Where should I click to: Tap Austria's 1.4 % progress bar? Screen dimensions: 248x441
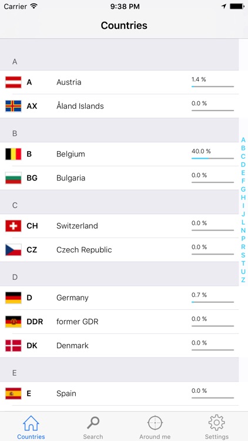pos(213,86)
